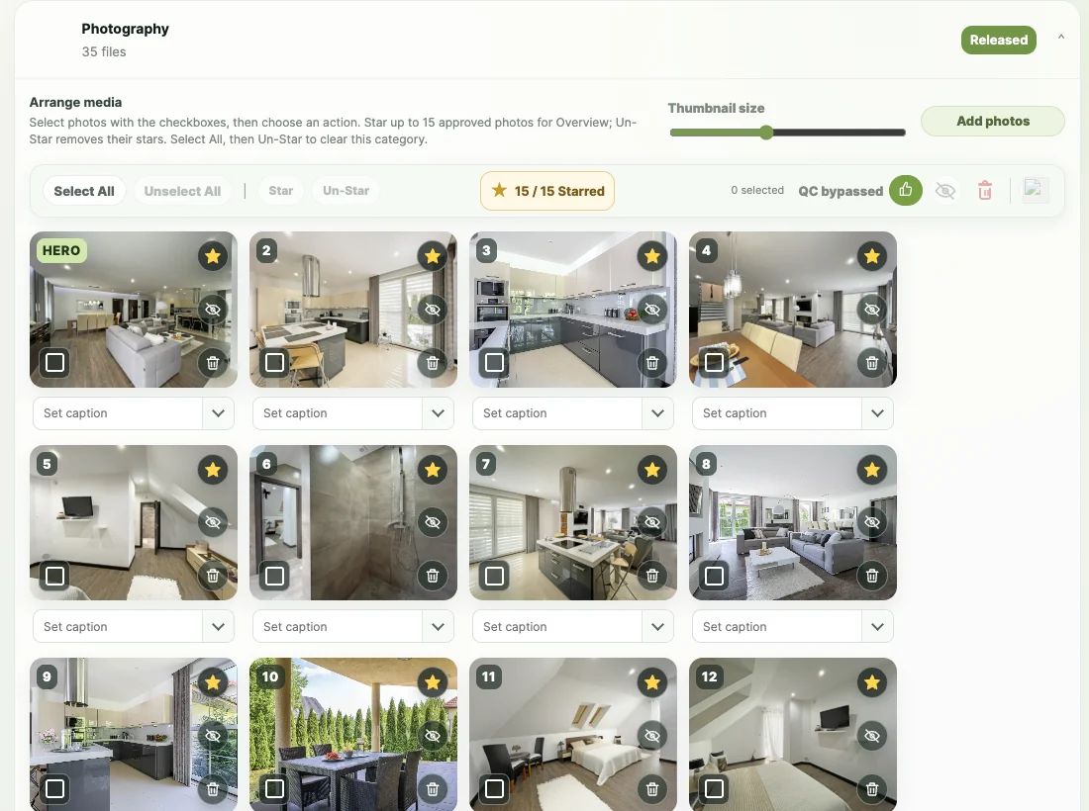This screenshot has width=1089, height=811.
Task: Click the red bulk delete trash icon
Action: 985,190
